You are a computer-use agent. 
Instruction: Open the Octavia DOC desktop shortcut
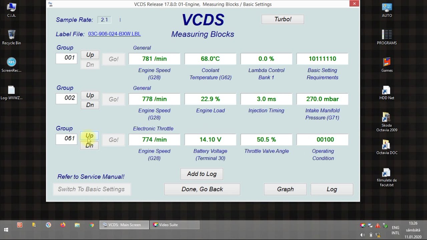tap(387, 147)
